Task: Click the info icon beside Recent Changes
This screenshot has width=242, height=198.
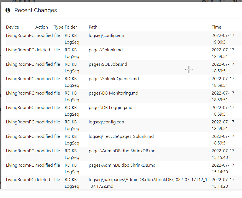Action: (7, 10)
